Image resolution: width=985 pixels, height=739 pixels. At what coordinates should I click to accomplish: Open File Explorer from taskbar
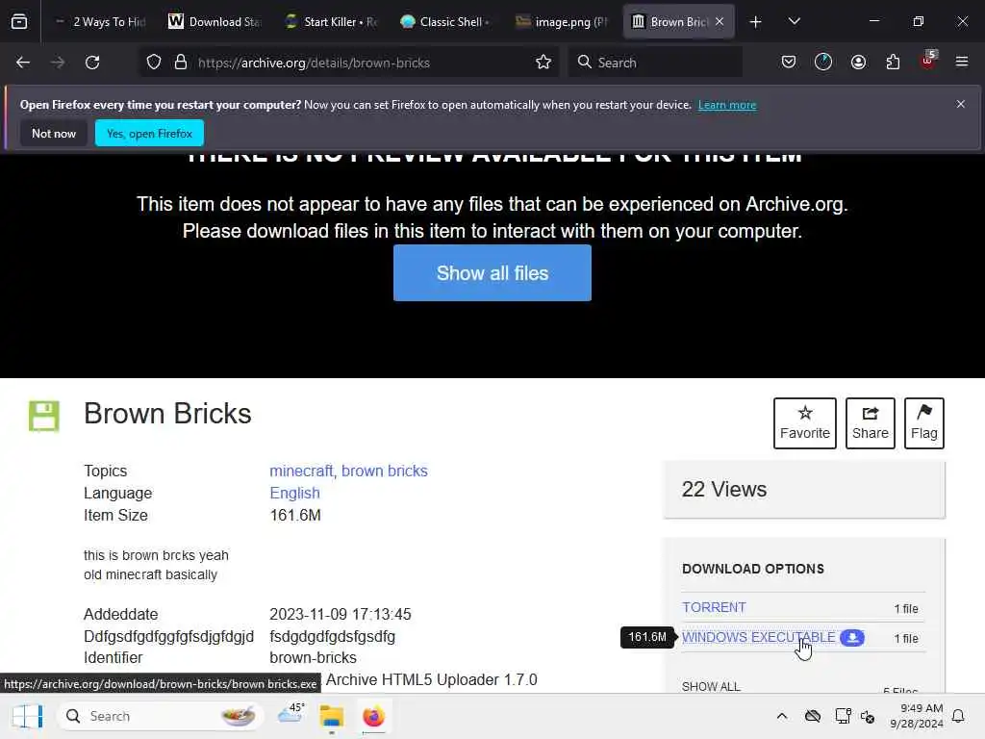[x=331, y=716]
